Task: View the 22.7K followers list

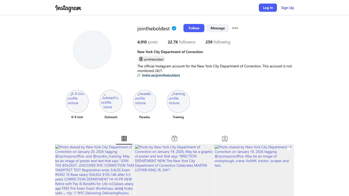Action: coord(181,42)
